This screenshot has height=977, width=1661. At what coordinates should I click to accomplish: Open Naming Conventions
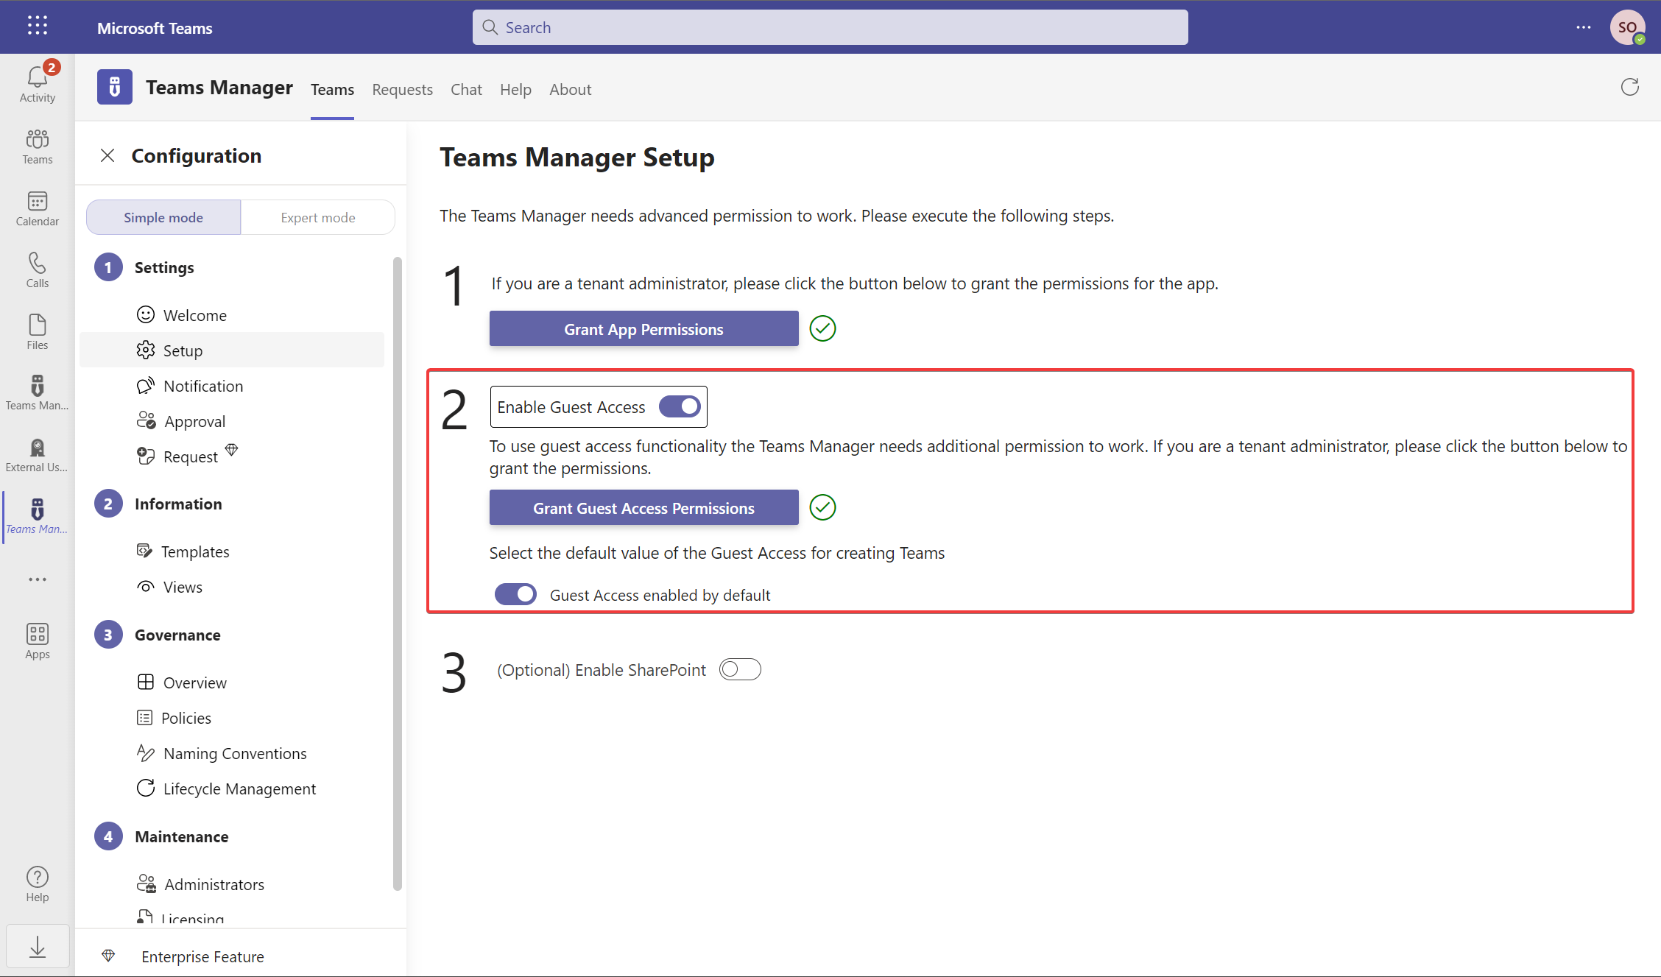[x=232, y=753]
